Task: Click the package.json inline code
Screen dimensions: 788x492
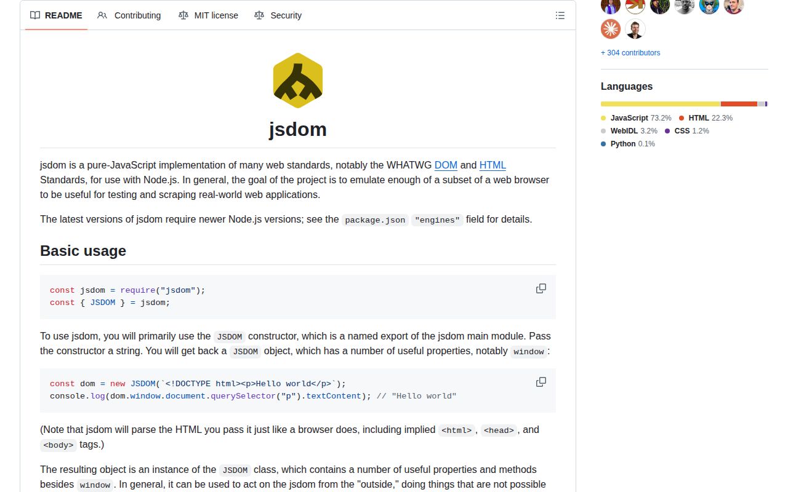Action: (375, 220)
